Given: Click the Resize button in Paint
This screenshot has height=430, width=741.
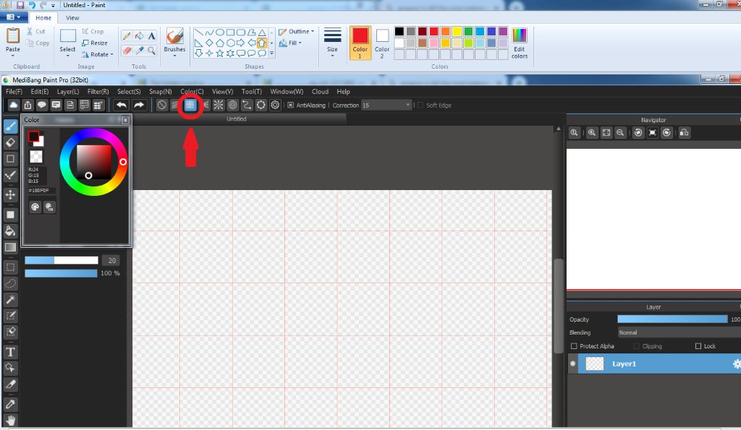Looking at the screenshot, I should pyautogui.click(x=95, y=43).
